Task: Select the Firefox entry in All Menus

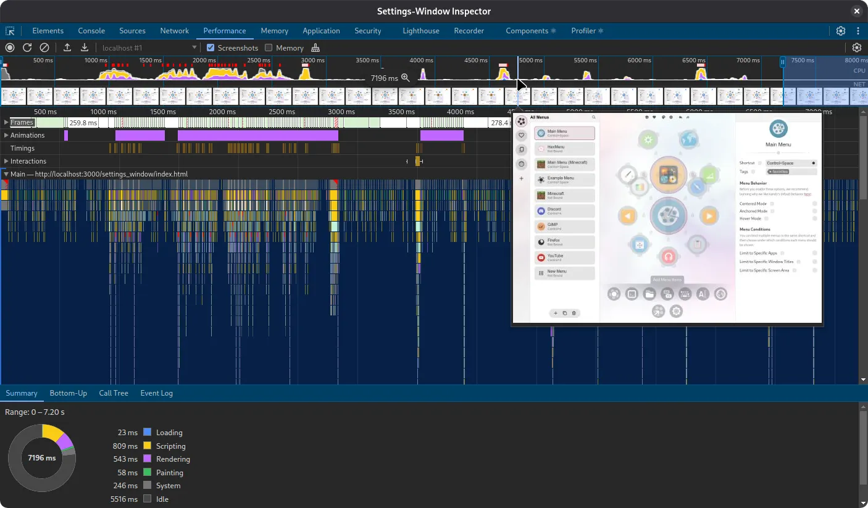Action: tap(564, 242)
